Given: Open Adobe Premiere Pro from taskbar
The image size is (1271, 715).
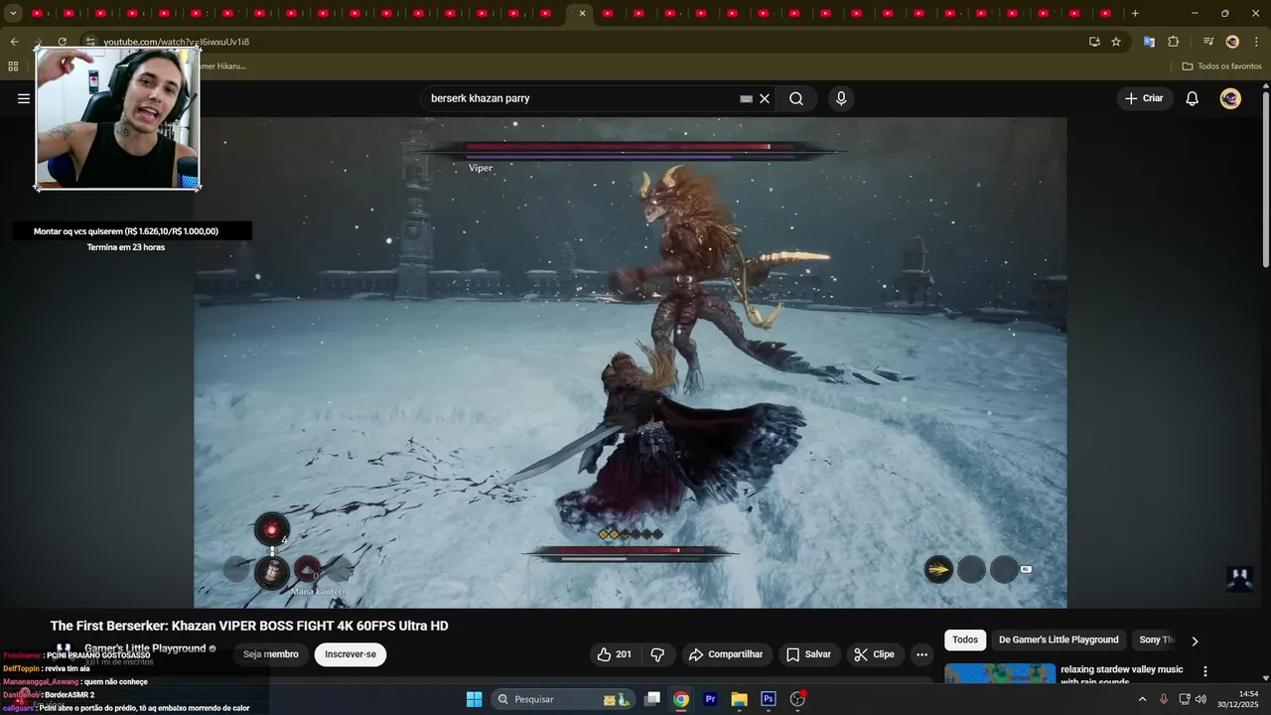Looking at the screenshot, I should tap(710, 699).
